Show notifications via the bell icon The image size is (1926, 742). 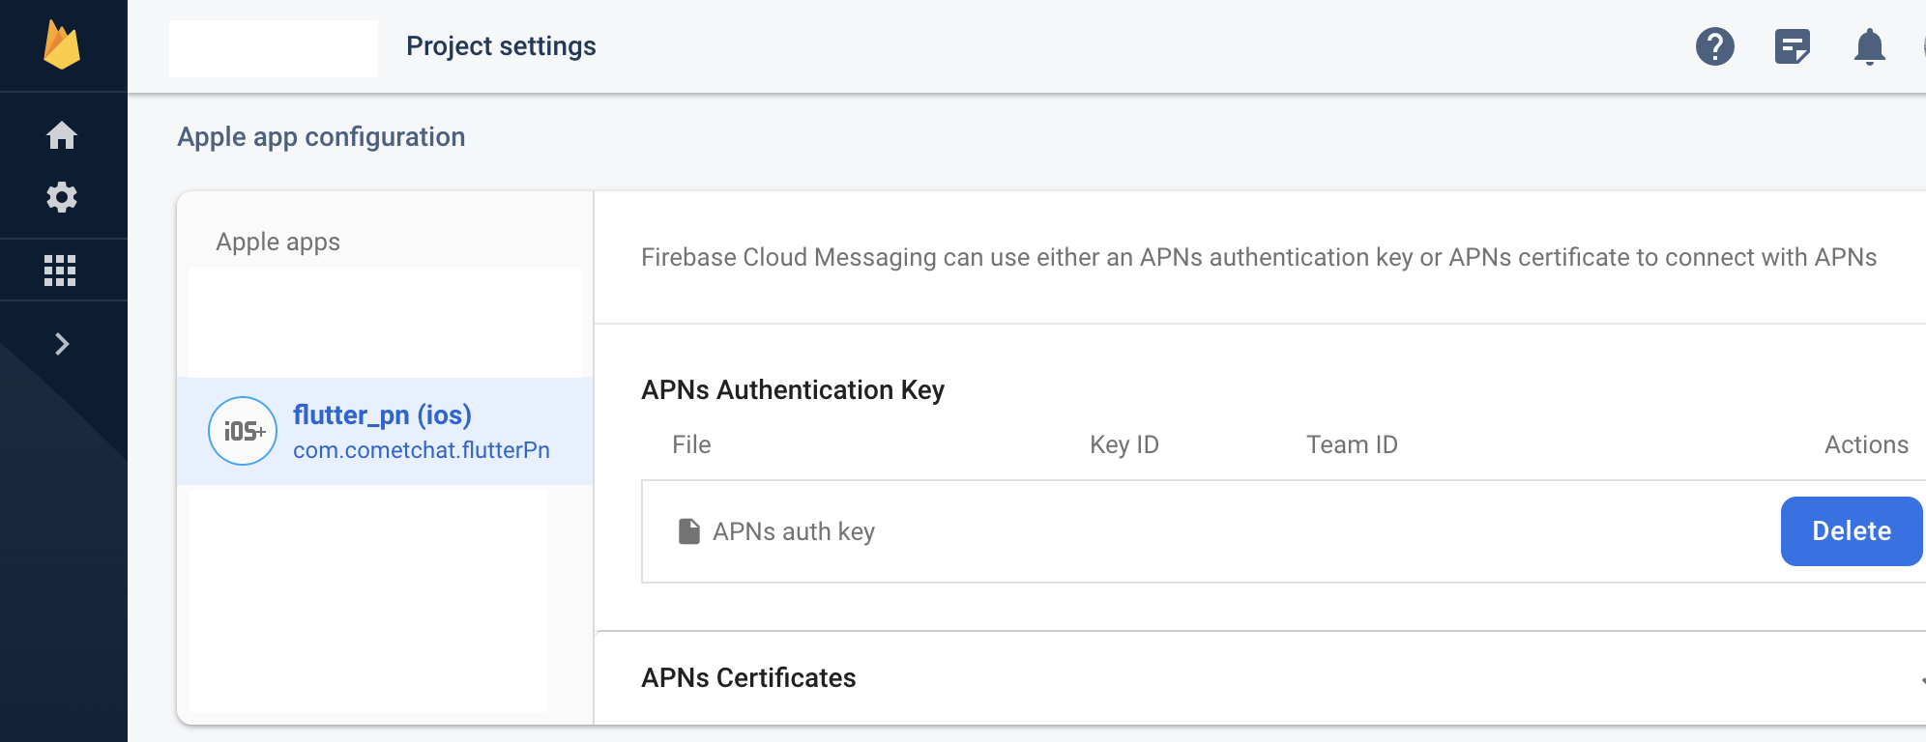tap(1869, 46)
